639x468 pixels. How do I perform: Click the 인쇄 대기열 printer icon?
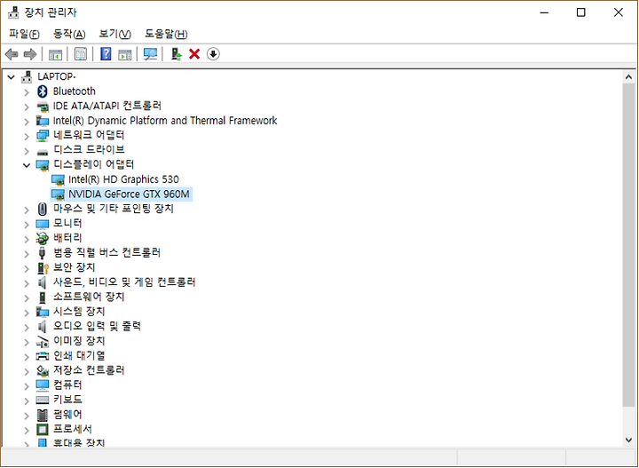tap(43, 356)
